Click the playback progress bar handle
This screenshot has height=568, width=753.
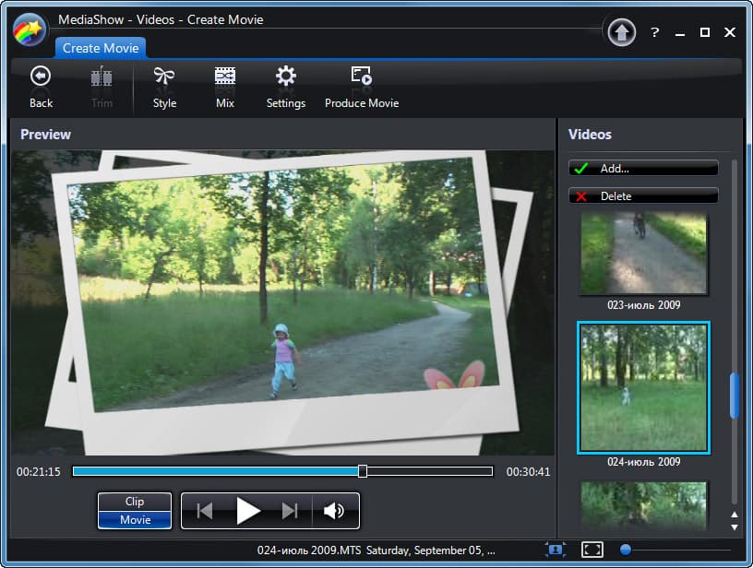coord(363,471)
